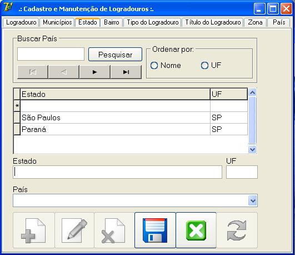The height and width of the screenshot is (255, 295).
Task: Select the UF ordering radio button
Action: (x=204, y=66)
